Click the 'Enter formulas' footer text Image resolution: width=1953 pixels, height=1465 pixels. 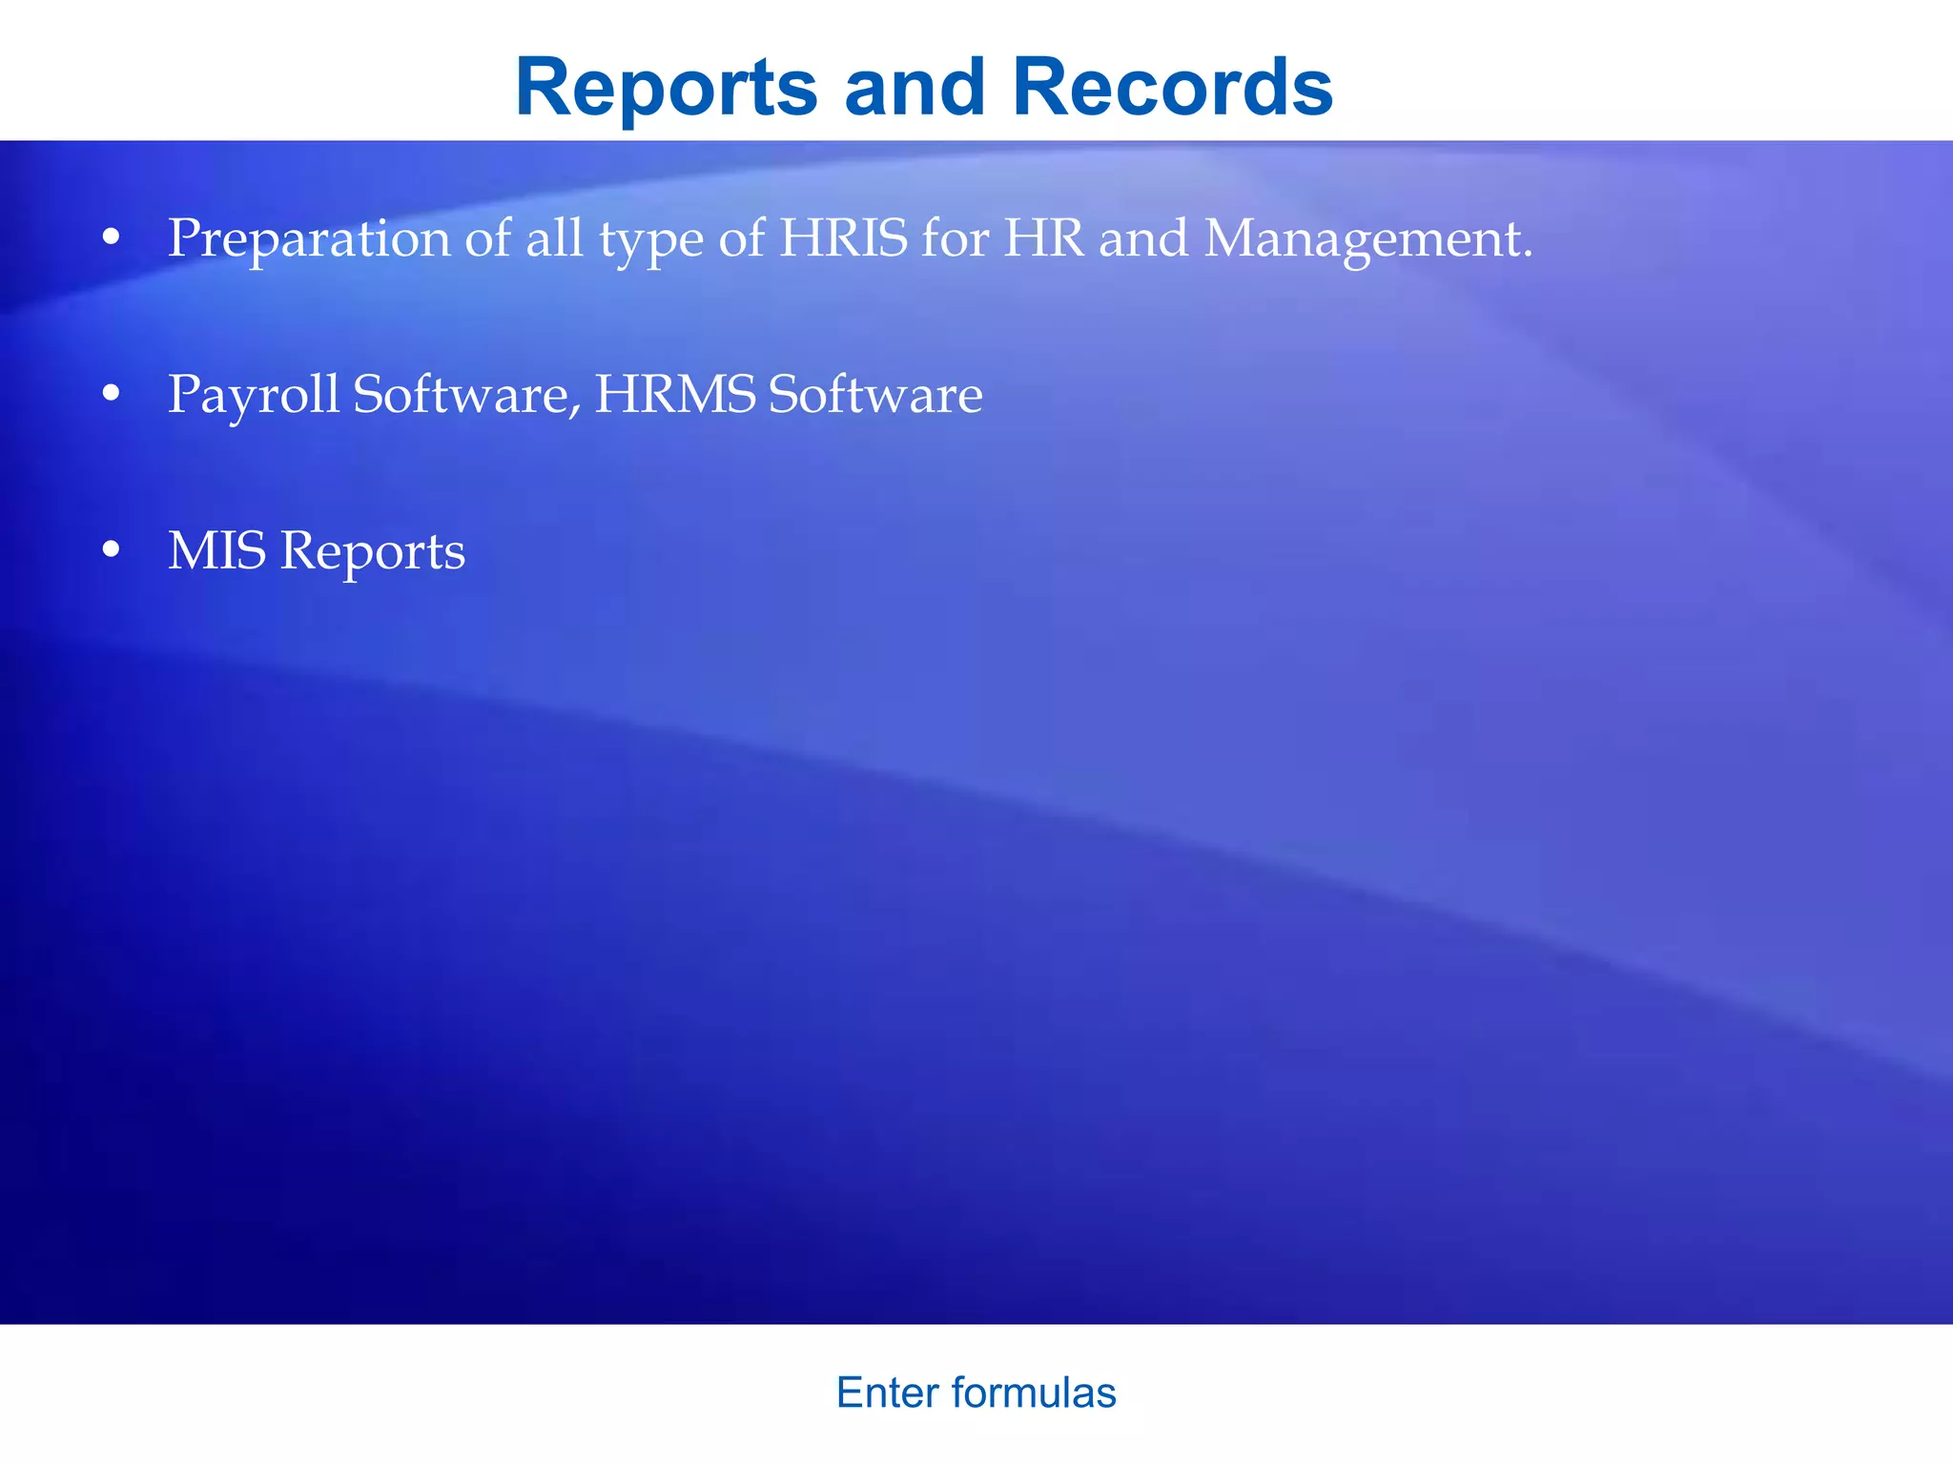tap(976, 1393)
